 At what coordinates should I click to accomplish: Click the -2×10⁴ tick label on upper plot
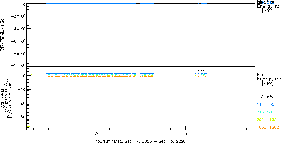pyautogui.click(x=18, y=16)
